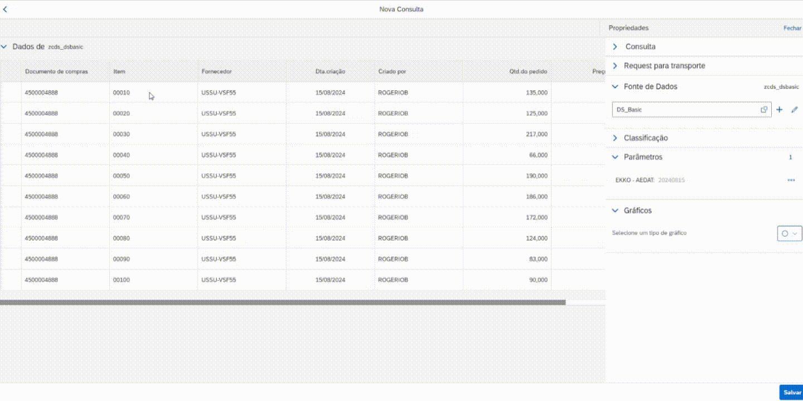Open value help in the DS_Basic field

point(764,110)
